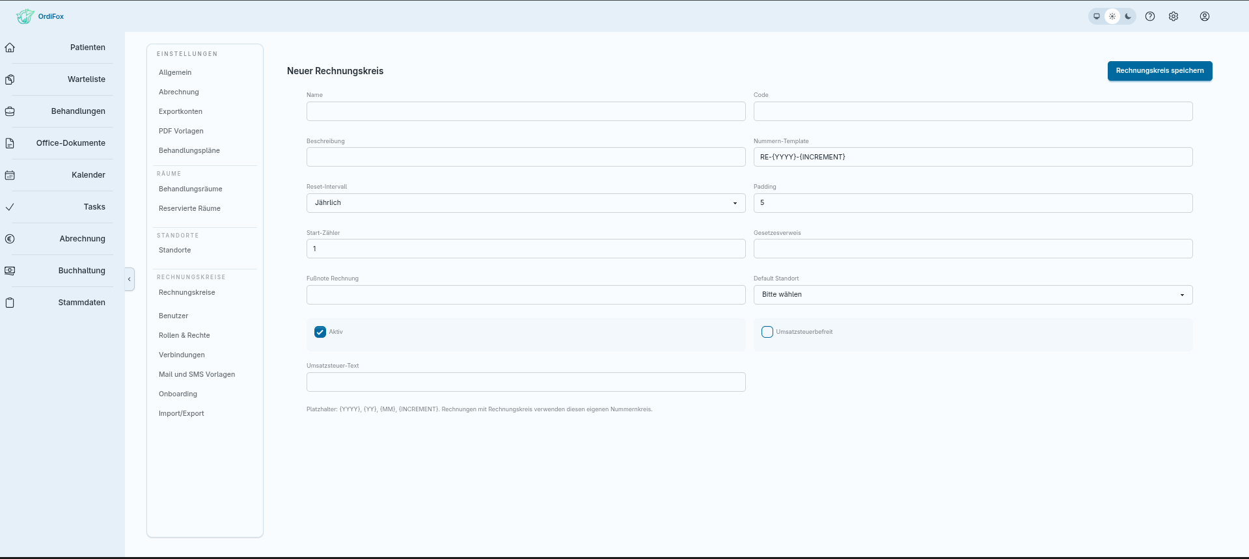Click the user profile icon
This screenshot has height=559, width=1249.
click(1205, 16)
